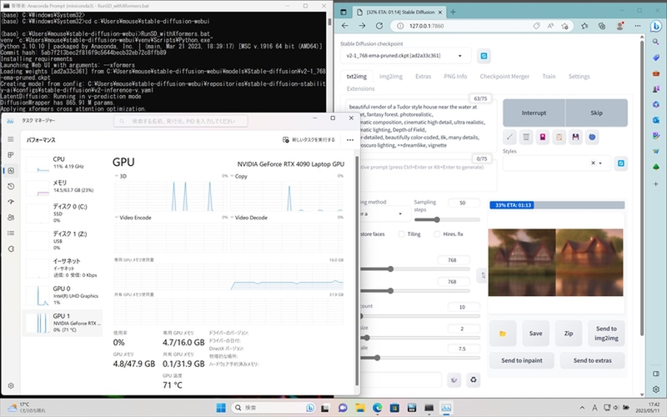Image resolution: width=667 pixels, height=417 pixels.
Task: Click Edge browser refresh button
Action: pos(379,26)
